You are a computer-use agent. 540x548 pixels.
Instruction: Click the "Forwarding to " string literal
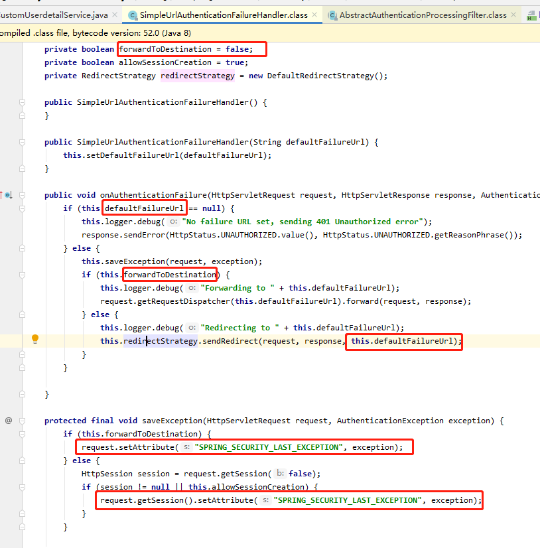(x=237, y=288)
